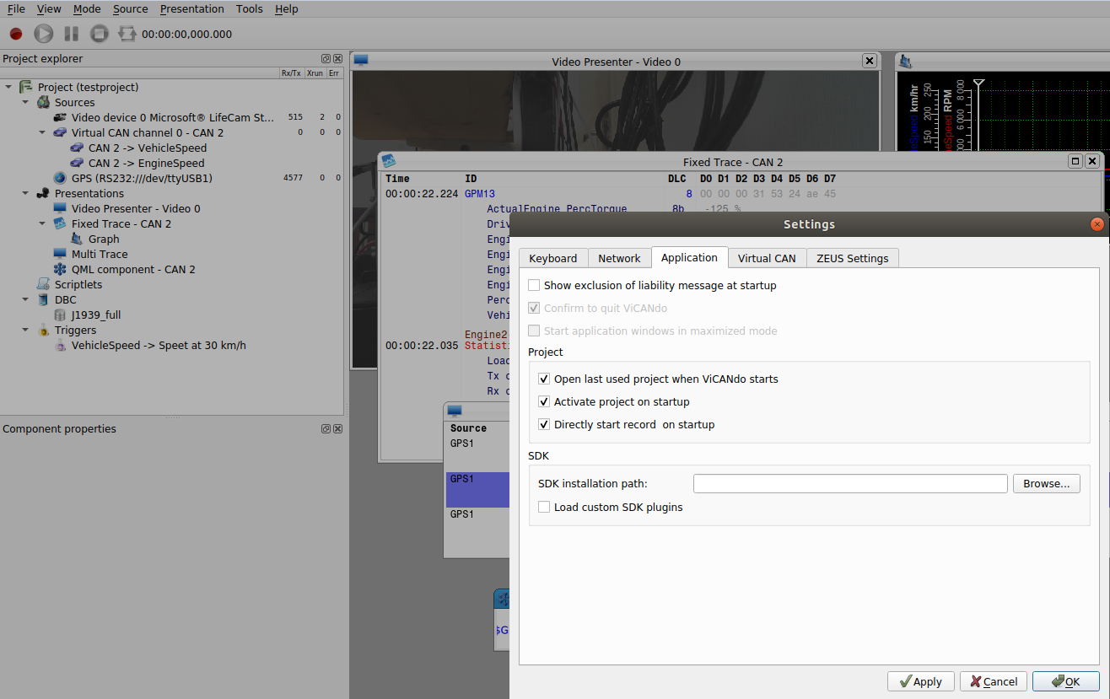Click the Presentations node icon

click(44, 194)
